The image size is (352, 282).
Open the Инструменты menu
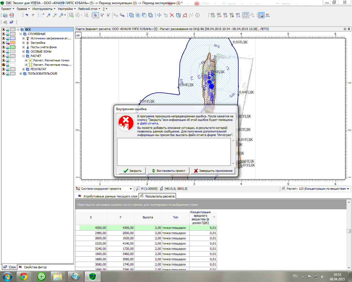pos(42,9)
